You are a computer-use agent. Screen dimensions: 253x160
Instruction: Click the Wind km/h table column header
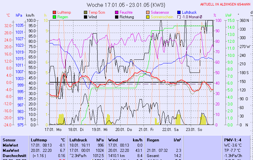(126, 140)
